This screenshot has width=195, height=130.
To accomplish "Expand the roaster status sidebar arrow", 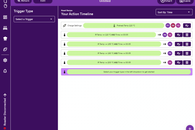I will tap(5, 95).
